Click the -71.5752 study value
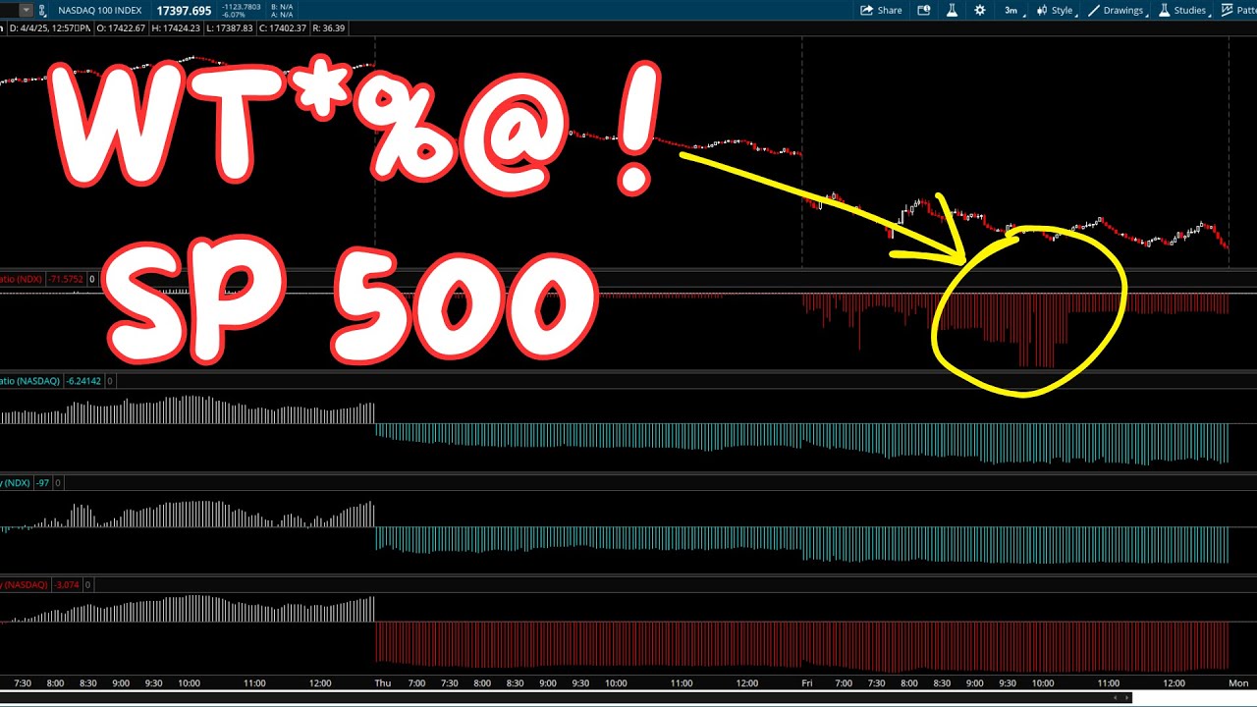1257x707 pixels. (x=67, y=279)
